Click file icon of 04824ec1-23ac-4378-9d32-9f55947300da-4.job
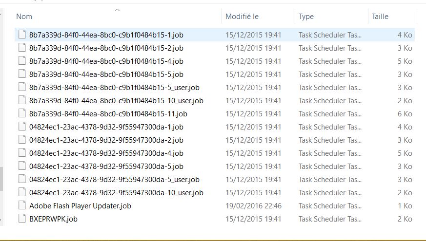Viewport: 426px width, 241px height. [x=21, y=153]
